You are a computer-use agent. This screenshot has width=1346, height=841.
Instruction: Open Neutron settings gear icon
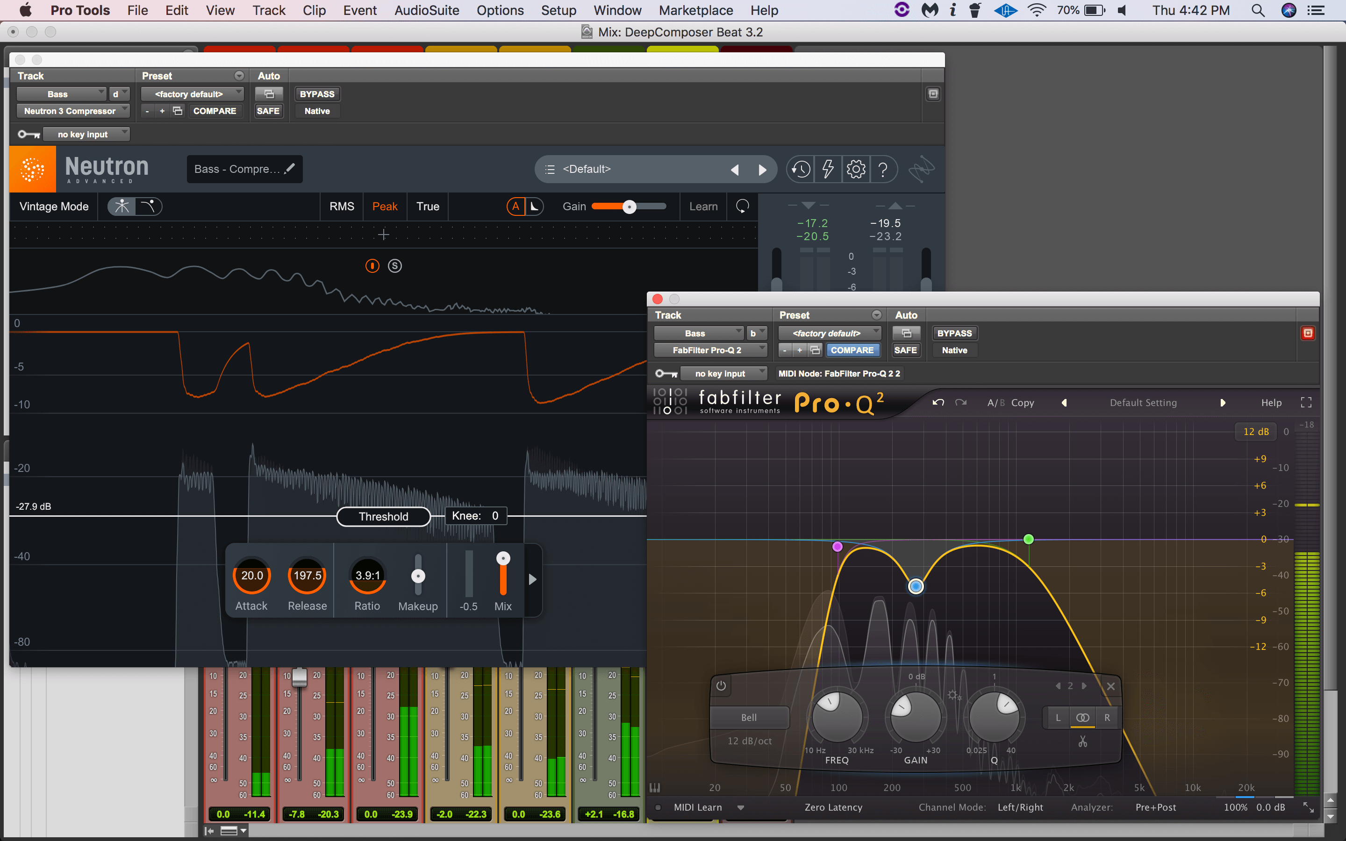[x=856, y=169]
